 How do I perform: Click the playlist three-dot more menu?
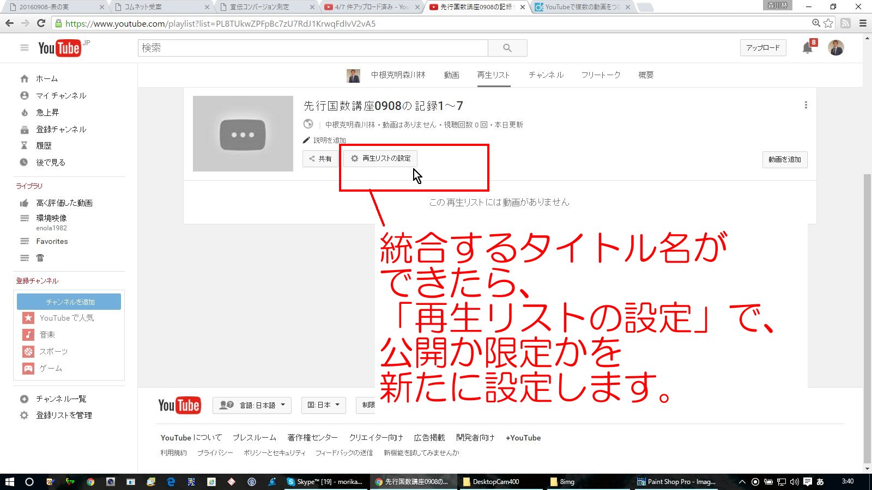click(x=806, y=105)
